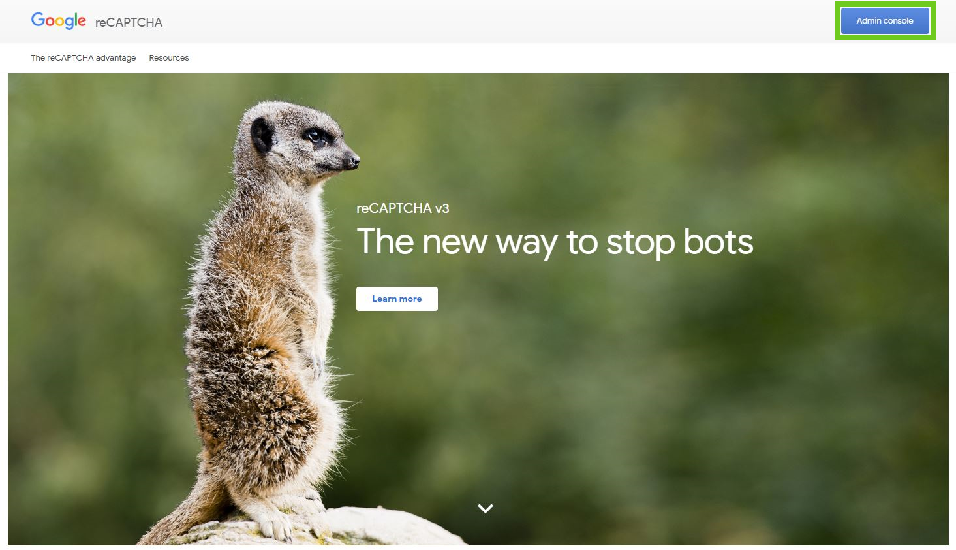Screen dimensions: 956x550
Task: Click the headline The new way to stop bots
Action: (x=555, y=242)
